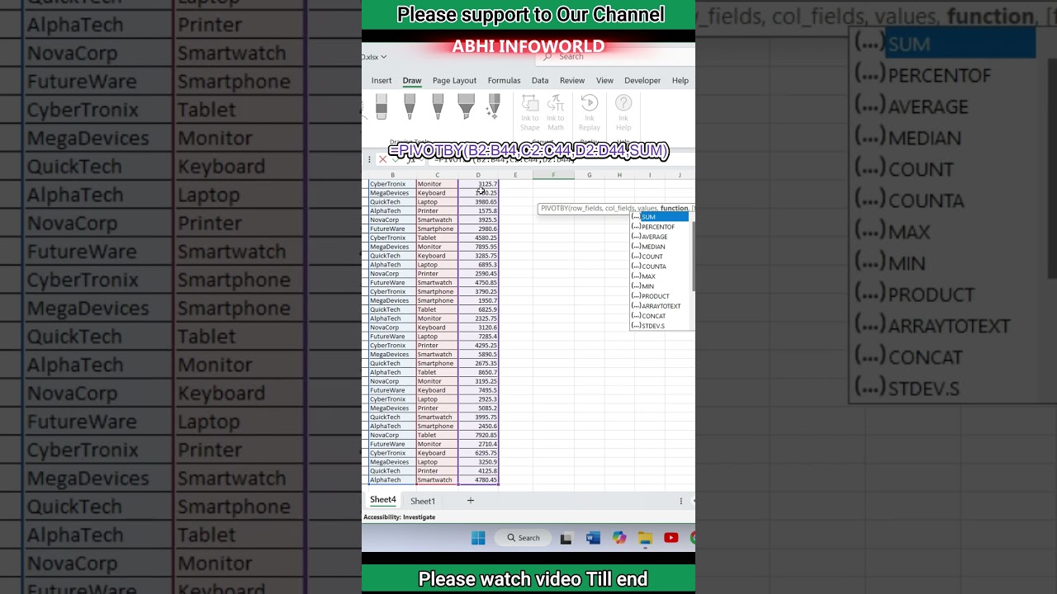Open the Windows Start menu
1057x594 pixels.
[478, 538]
